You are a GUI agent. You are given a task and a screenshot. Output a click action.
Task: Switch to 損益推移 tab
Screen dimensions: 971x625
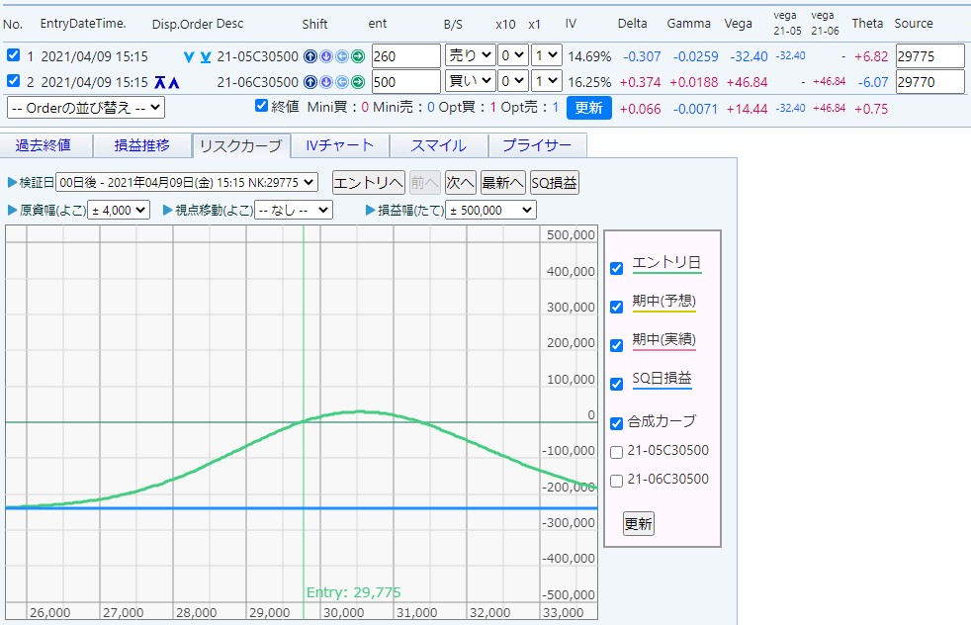(x=141, y=145)
